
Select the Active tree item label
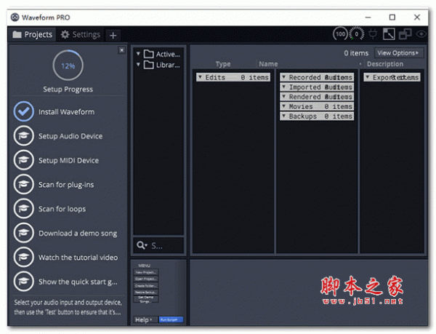tap(168, 54)
